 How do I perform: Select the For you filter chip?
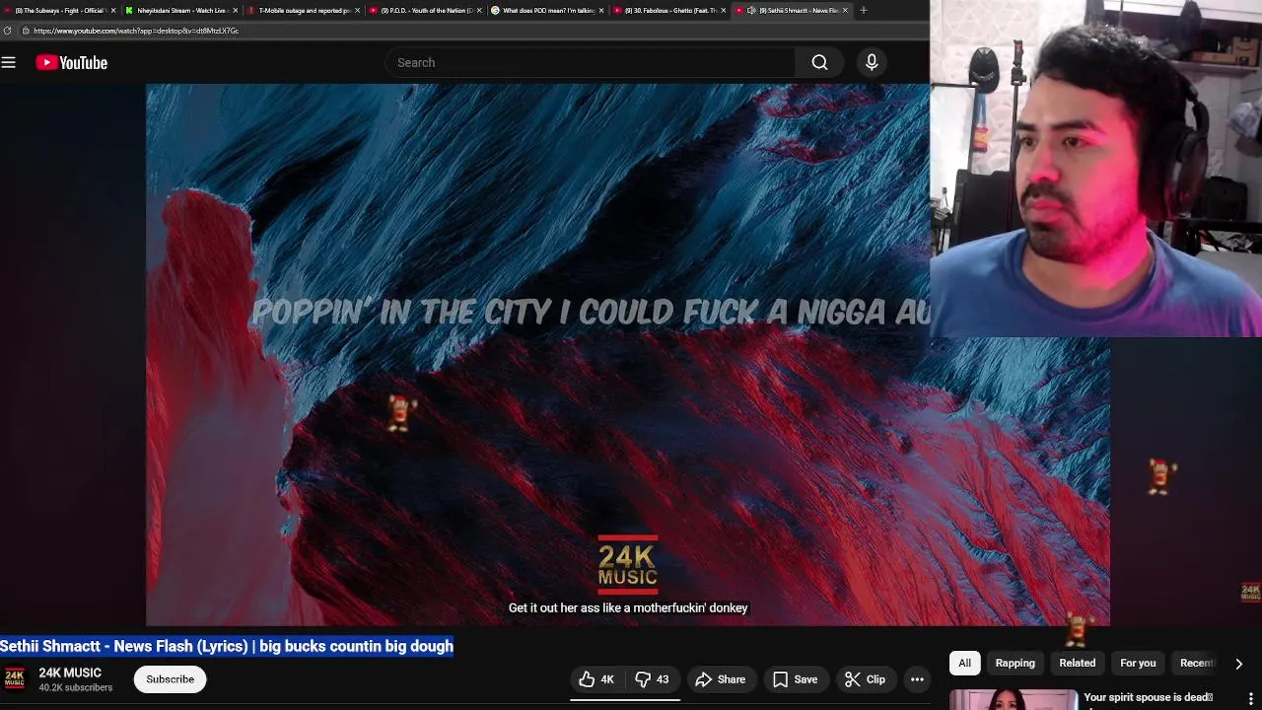click(1138, 663)
